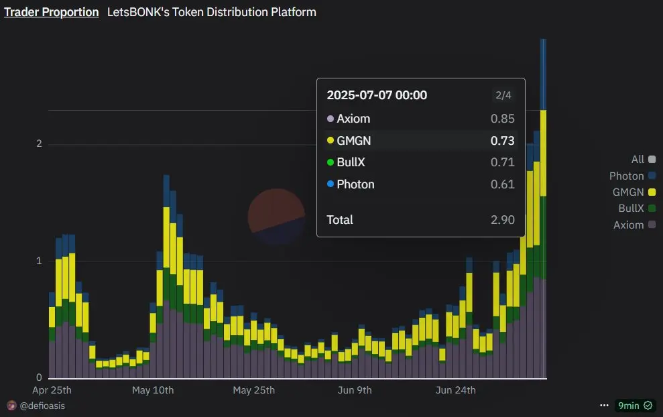Click the BullX green legend swatch

click(x=652, y=208)
